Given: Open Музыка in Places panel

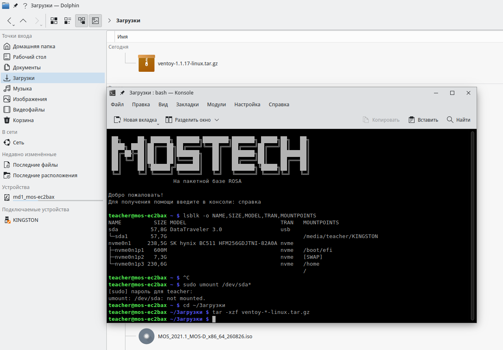Looking at the screenshot, I should [x=53, y=88].
